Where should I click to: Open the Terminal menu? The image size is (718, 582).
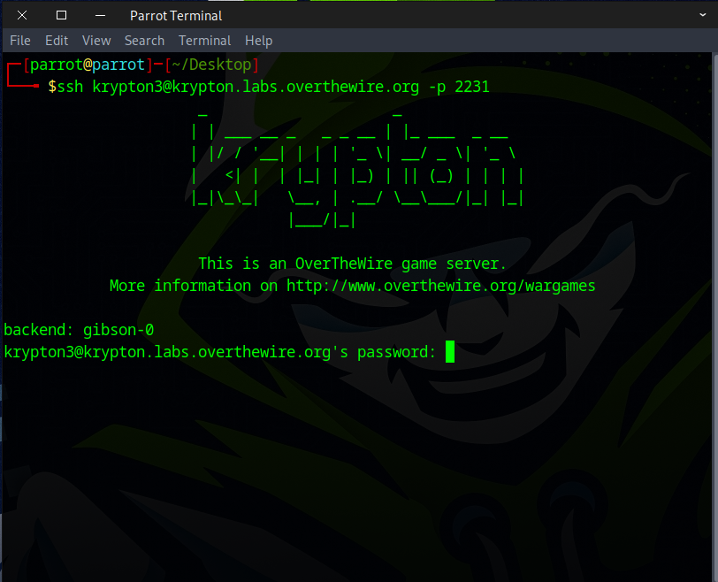click(204, 41)
